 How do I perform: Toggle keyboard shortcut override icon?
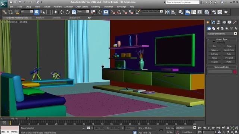[106, 12]
